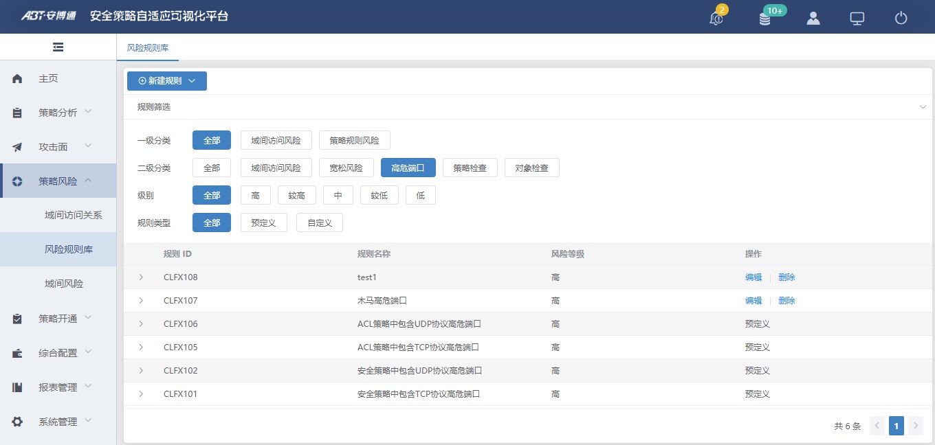Expand row CLFX107 details

(141, 301)
